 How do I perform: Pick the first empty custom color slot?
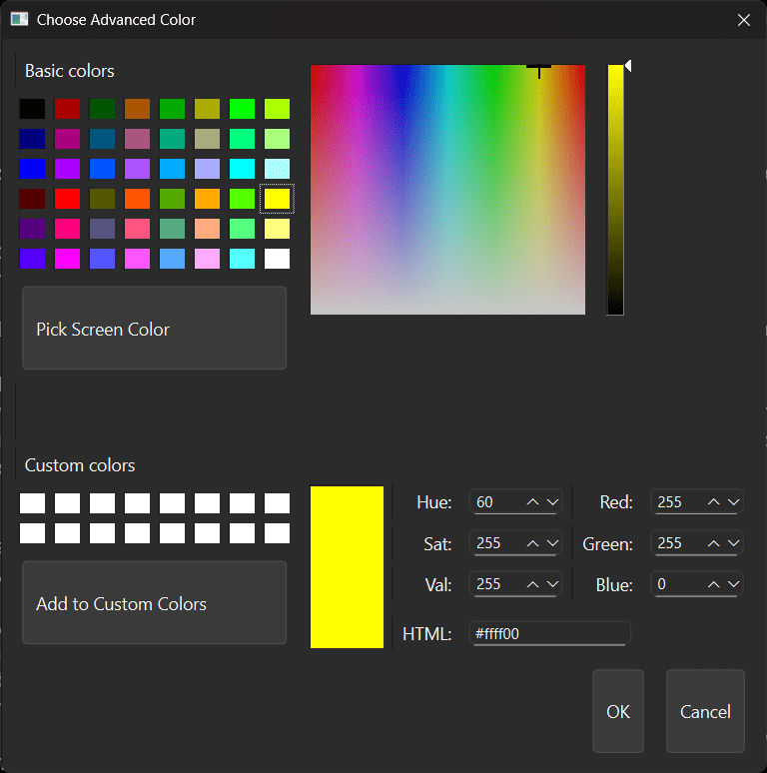(x=32, y=503)
